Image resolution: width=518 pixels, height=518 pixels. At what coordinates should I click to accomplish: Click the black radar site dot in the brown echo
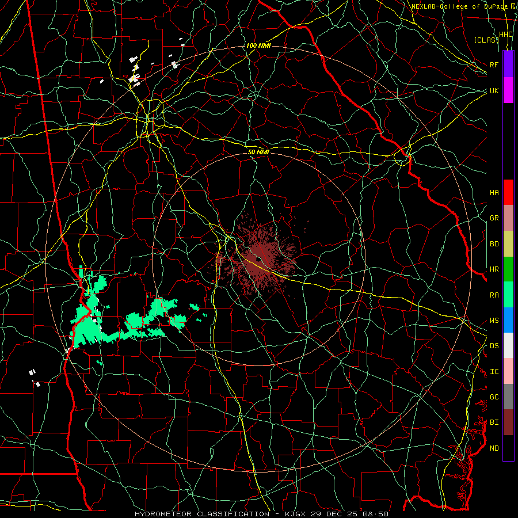point(258,260)
